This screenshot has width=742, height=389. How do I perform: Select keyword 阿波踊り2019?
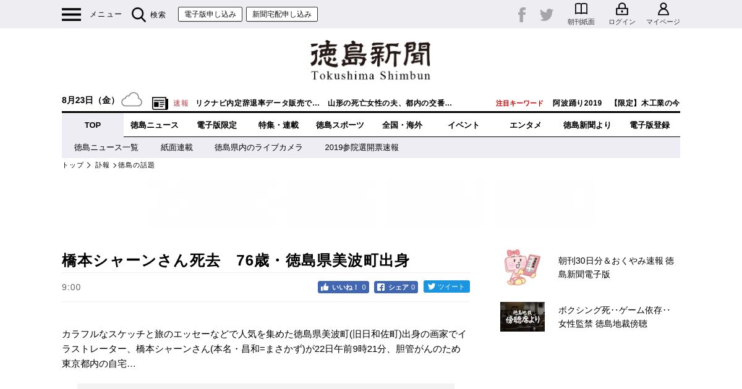tap(577, 103)
